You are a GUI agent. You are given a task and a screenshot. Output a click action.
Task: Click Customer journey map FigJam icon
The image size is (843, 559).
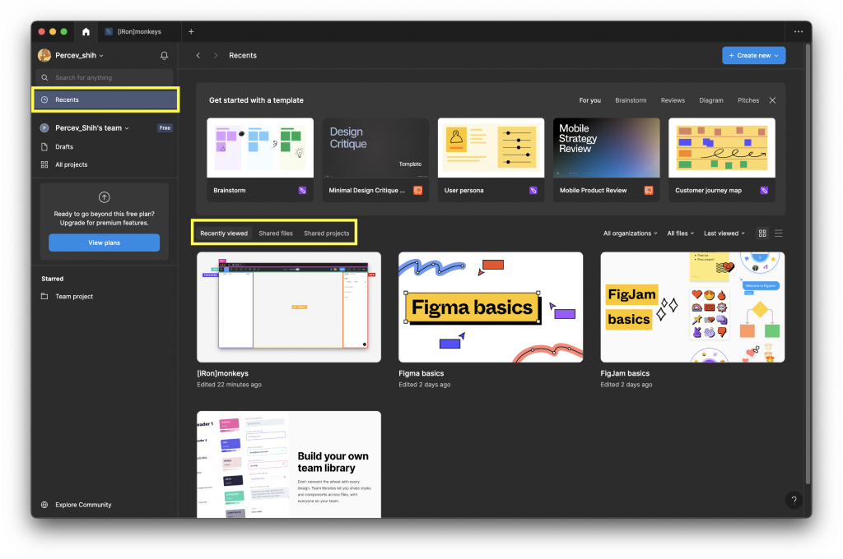764,190
